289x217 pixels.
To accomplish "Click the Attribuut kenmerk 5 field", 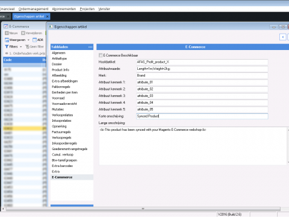I will [202, 109].
